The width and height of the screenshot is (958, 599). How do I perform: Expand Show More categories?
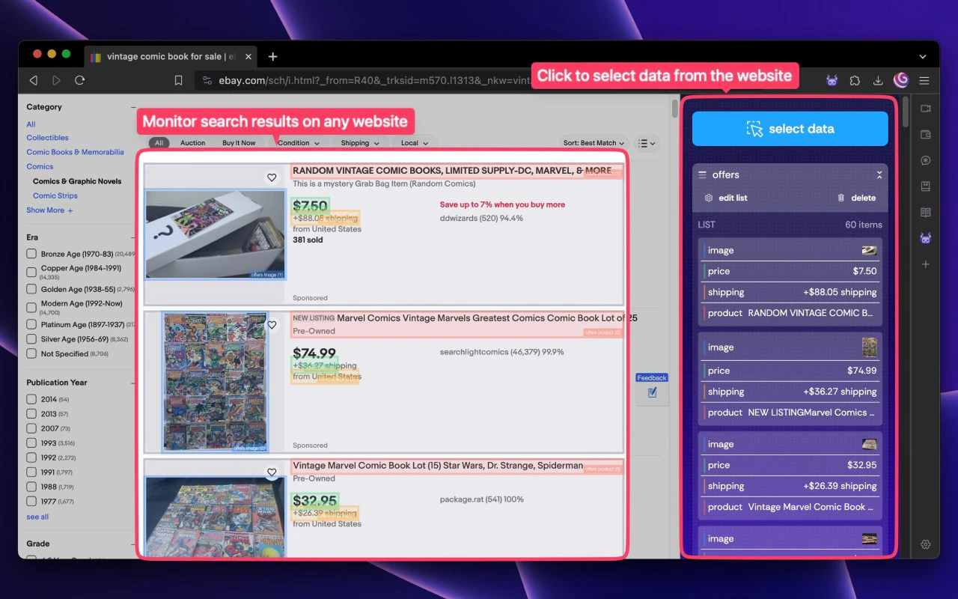(49, 210)
